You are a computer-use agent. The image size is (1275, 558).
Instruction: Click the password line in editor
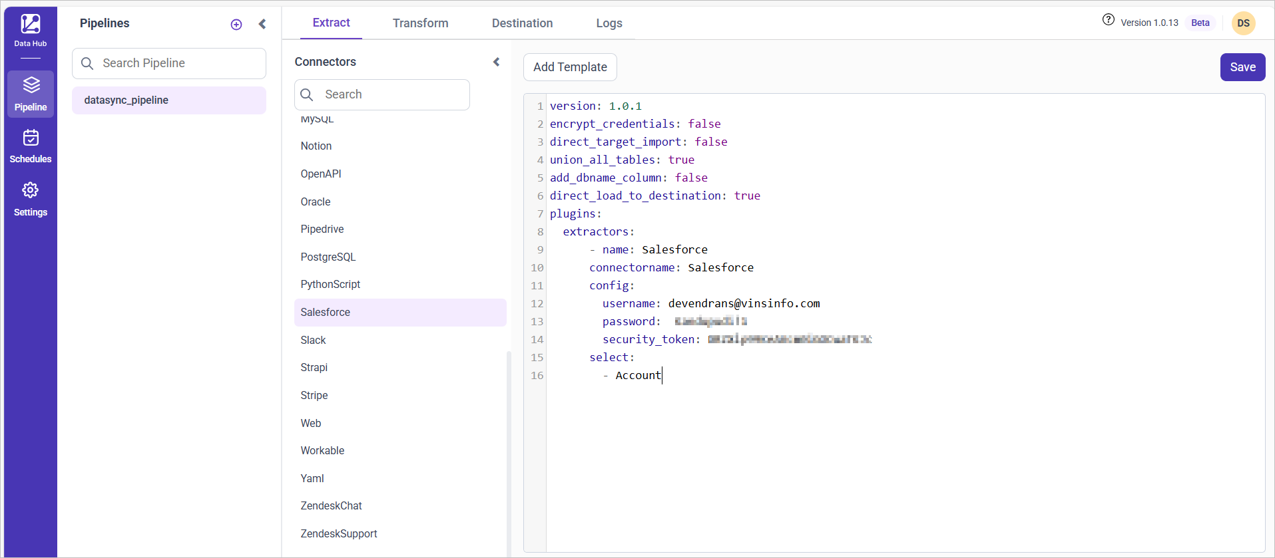point(674,322)
